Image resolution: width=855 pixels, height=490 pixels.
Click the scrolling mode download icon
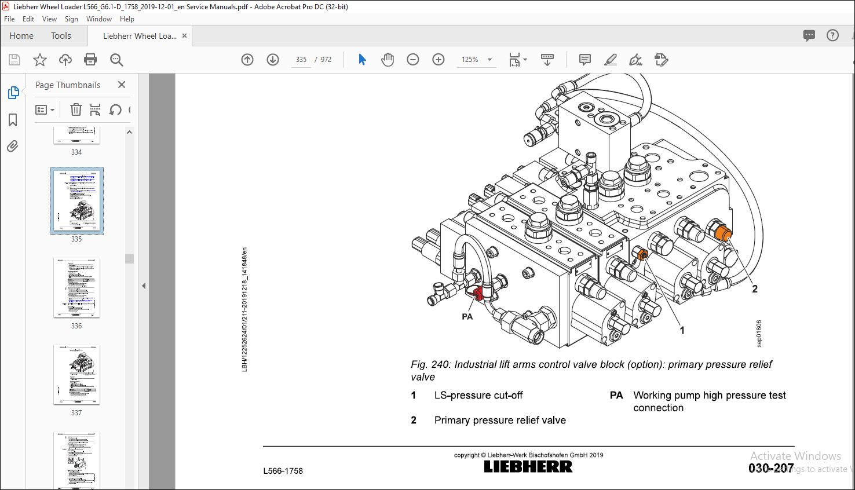(x=547, y=60)
